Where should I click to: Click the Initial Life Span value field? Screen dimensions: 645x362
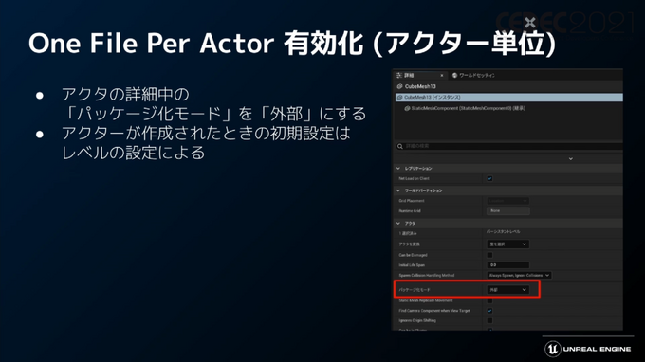click(x=508, y=265)
